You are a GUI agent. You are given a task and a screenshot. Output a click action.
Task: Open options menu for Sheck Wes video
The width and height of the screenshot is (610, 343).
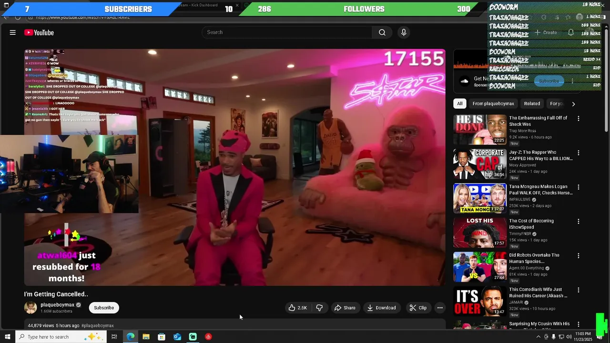pyautogui.click(x=579, y=119)
